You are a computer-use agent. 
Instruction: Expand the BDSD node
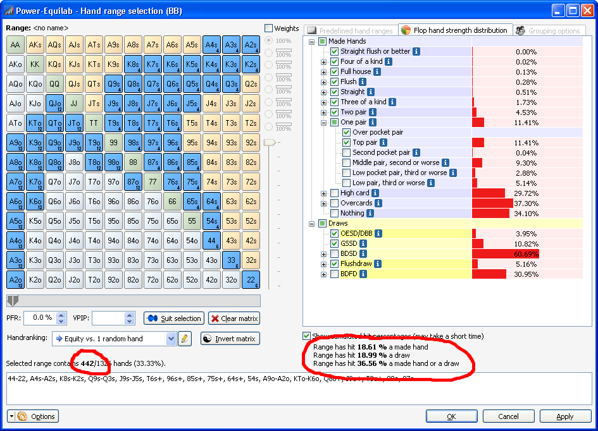[x=323, y=254]
